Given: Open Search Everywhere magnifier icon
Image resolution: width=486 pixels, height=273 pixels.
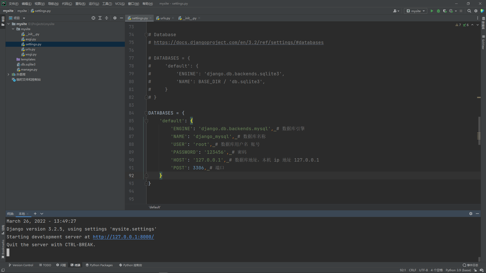Looking at the screenshot, I should pos(469,11).
